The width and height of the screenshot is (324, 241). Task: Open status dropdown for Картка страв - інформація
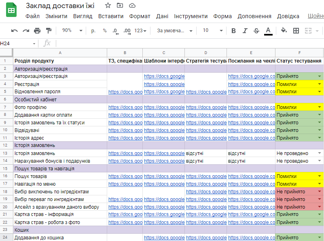point(320,214)
